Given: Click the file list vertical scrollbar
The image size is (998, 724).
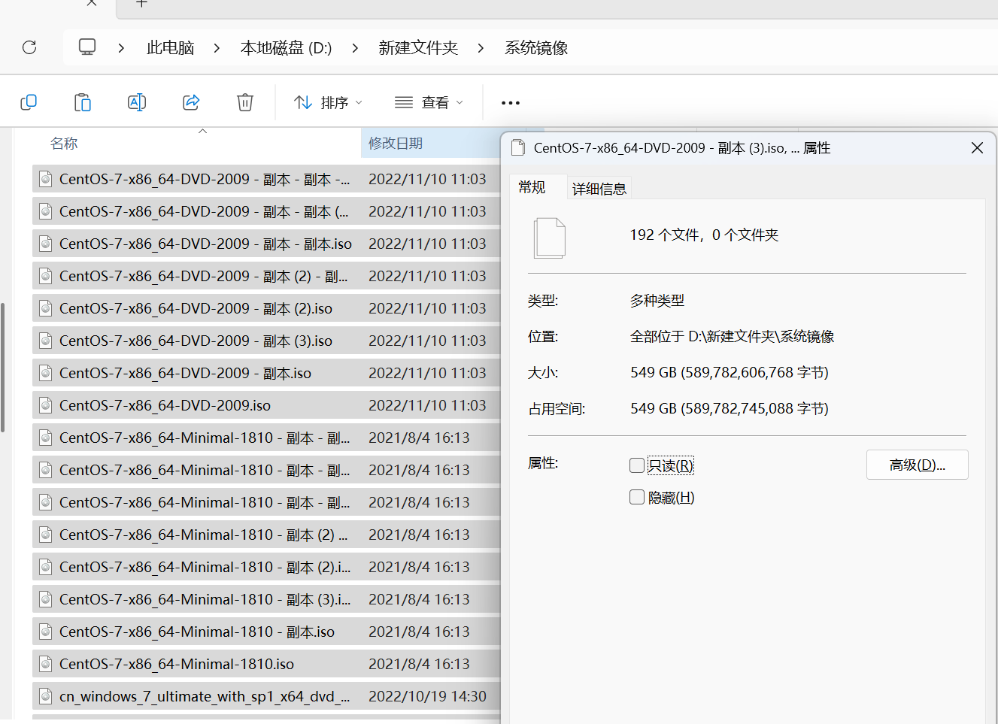Looking at the screenshot, I should (x=3, y=367).
